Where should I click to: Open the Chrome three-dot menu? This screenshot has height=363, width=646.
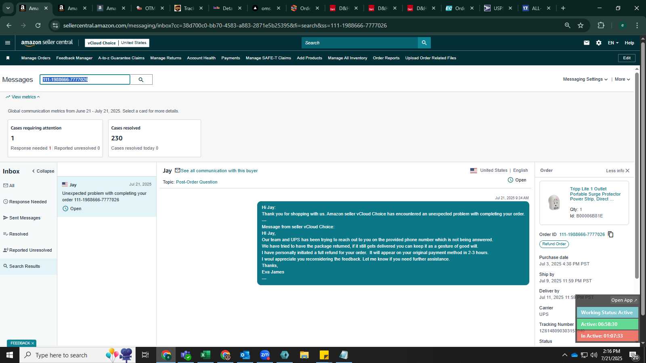637,25
